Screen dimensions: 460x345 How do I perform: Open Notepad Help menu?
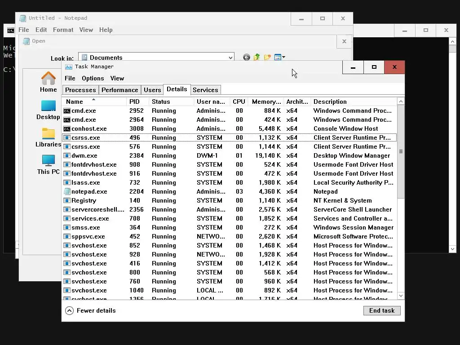click(x=106, y=30)
